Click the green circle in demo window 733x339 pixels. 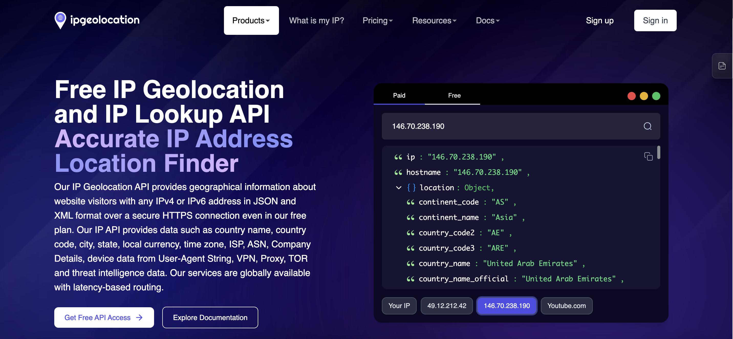pyautogui.click(x=656, y=96)
